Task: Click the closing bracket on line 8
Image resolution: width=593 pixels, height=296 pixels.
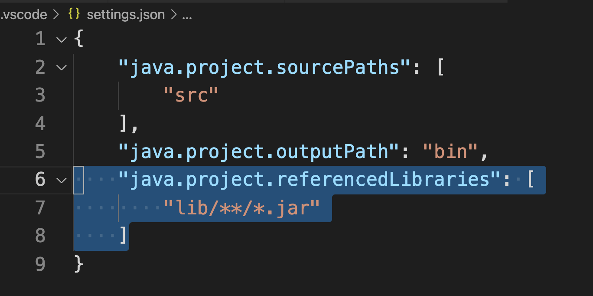Action: pos(123,236)
